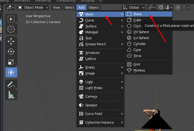
Task: Toggle proportional editing
Action: (x=178, y=7)
